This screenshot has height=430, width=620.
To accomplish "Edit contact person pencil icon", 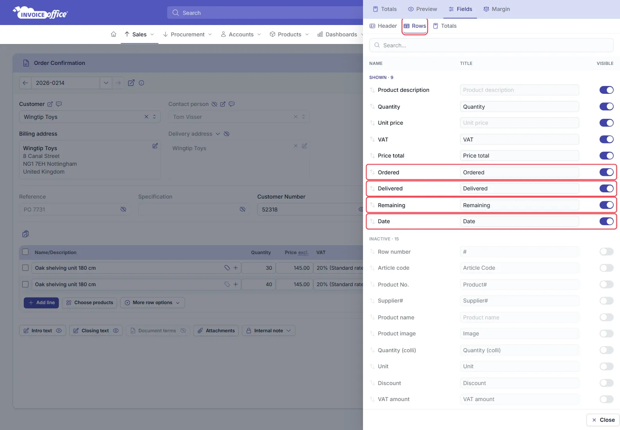I will 223,104.
